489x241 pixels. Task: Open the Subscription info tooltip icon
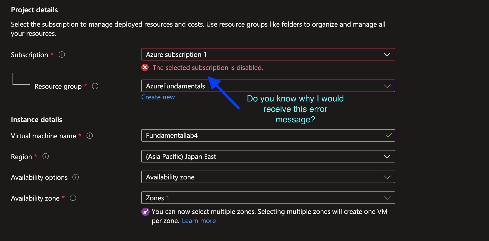62,55
